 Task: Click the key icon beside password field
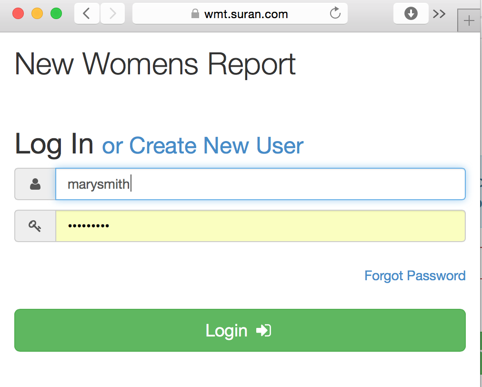35,226
